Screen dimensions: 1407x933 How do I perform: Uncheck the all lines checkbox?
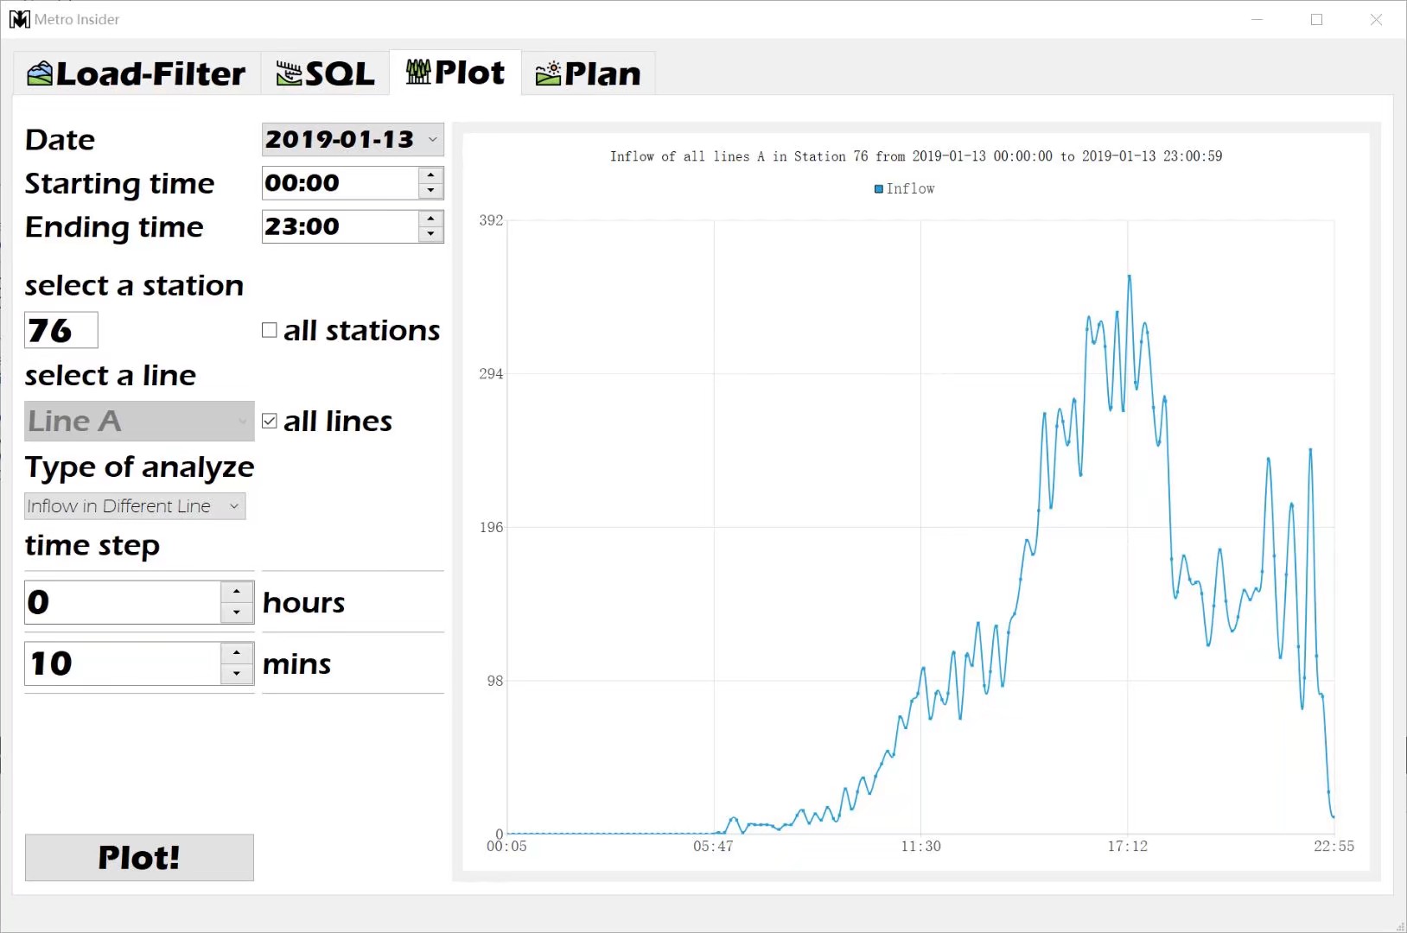(270, 421)
